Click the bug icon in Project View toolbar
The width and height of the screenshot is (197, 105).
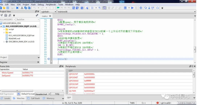(x=14, y=15)
